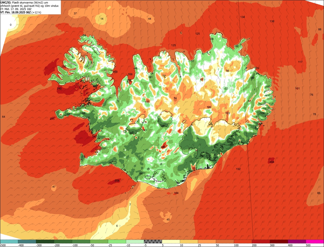
Task: Select the map value 45
Action: tap(168, 220)
